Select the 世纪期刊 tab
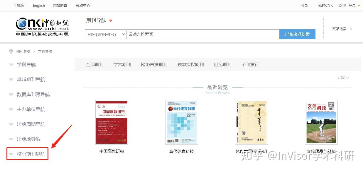Image resolution: width=363 pixels, height=170 pixels. (x=222, y=65)
